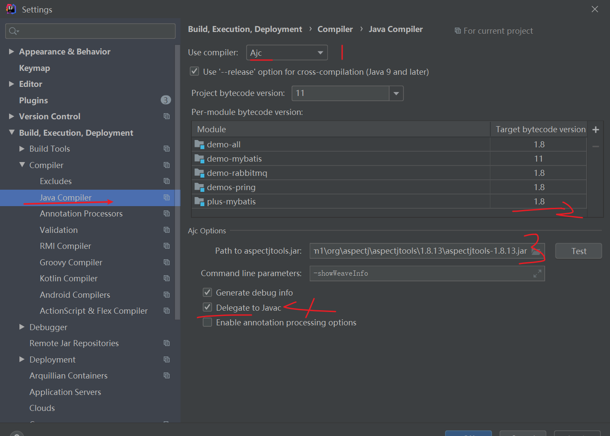Open the Project bytecode version dropdown
This screenshot has height=436, width=610.
coord(396,93)
